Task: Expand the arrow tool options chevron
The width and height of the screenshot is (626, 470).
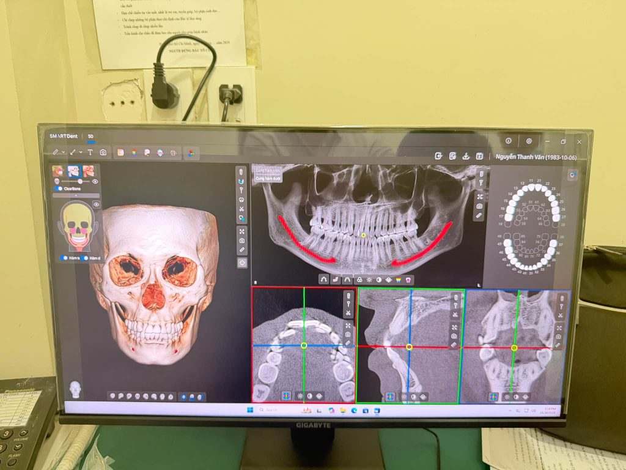Action: pos(81,152)
